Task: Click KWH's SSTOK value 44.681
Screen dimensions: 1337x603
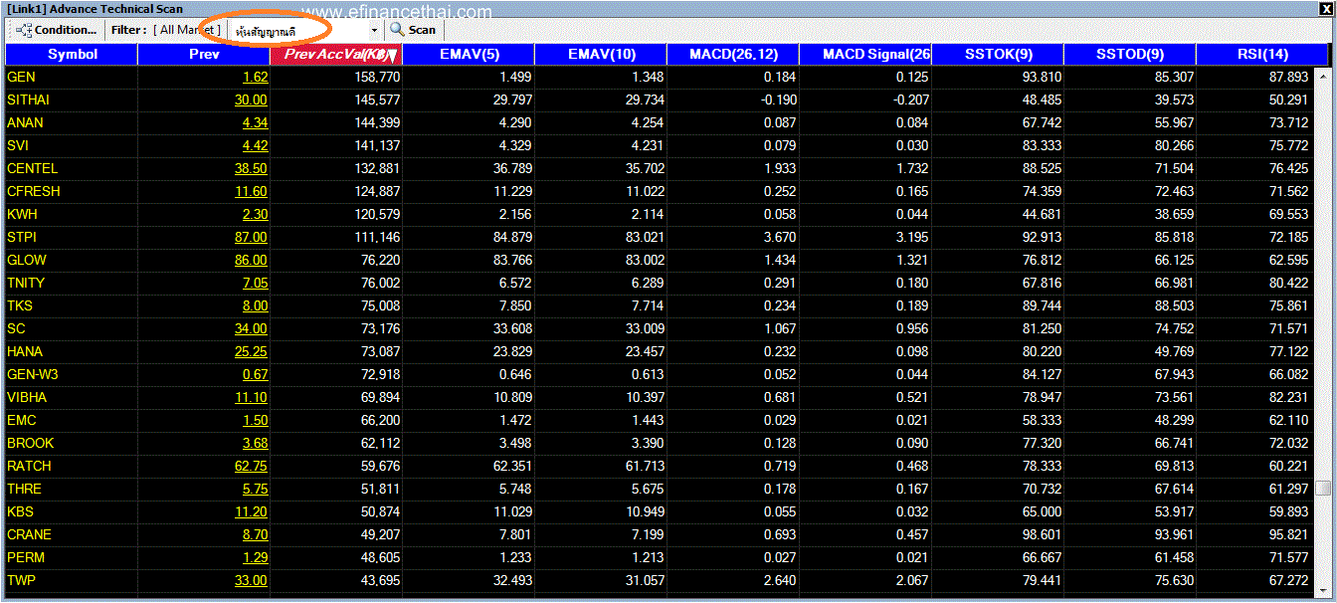Action: coord(1042,214)
